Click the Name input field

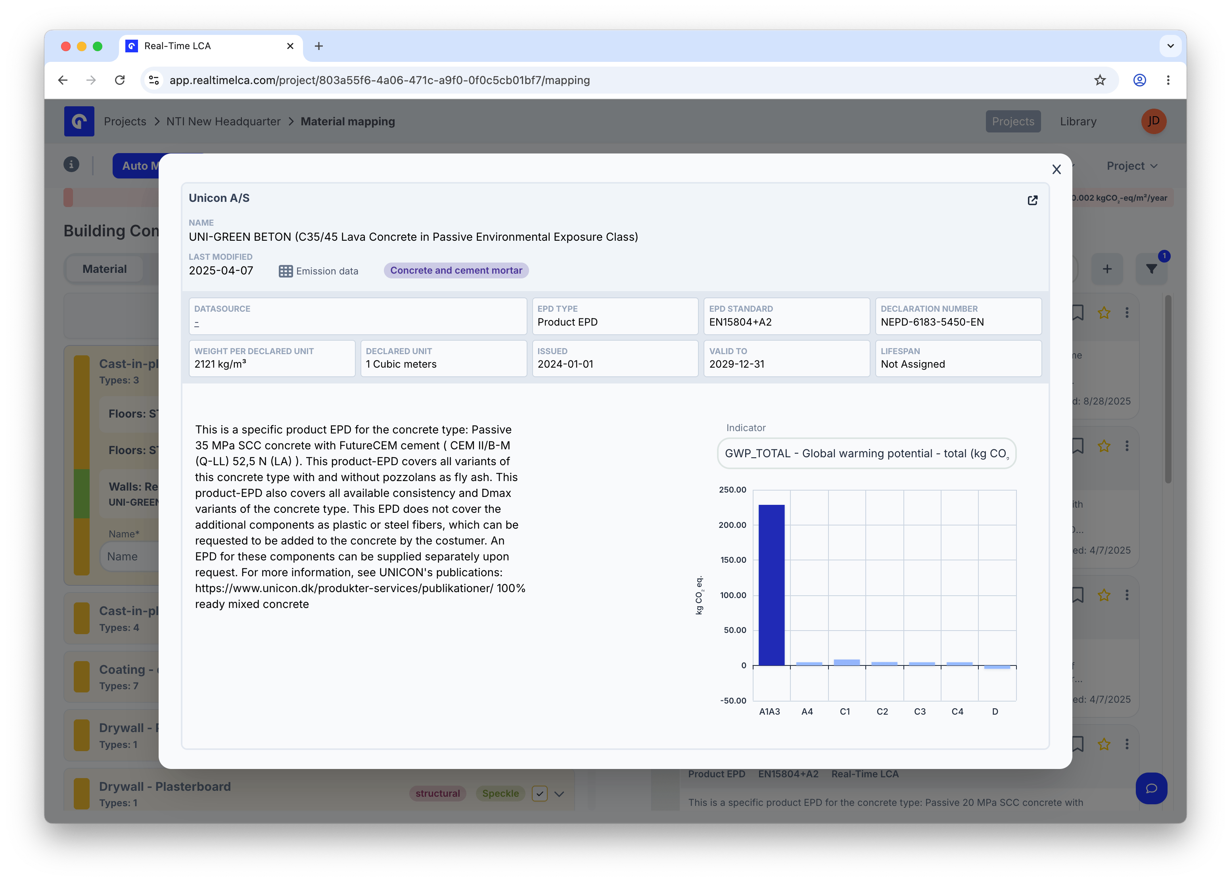click(129, 556)
